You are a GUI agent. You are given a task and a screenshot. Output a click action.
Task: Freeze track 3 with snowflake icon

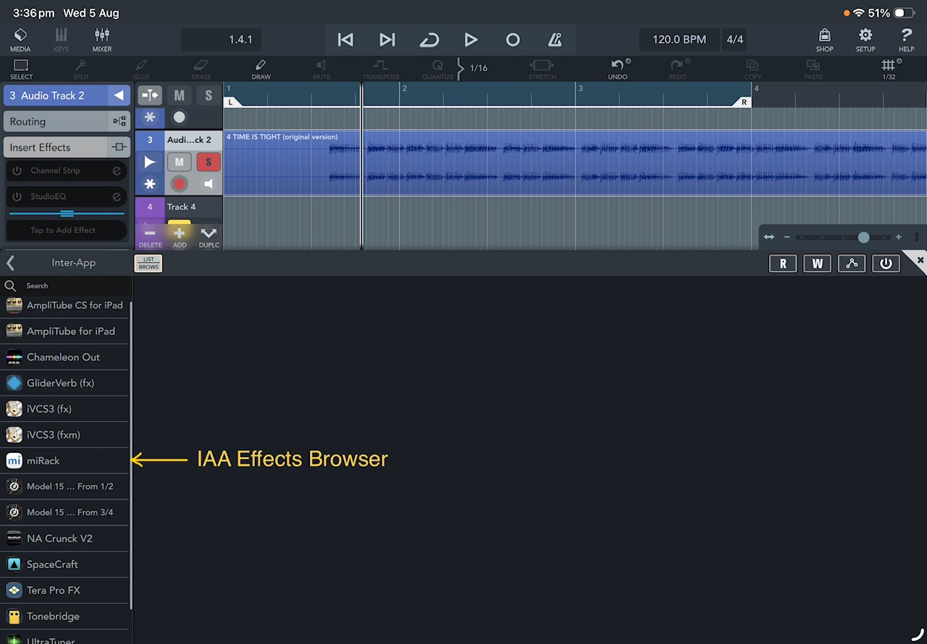[150, 184]
